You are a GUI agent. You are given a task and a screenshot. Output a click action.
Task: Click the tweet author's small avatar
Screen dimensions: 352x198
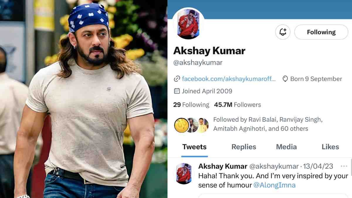pos(184,174)
